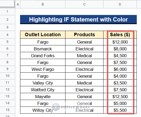Click the General cell in row 10
Screen dimensions: 141x117
tap(84, 76)
